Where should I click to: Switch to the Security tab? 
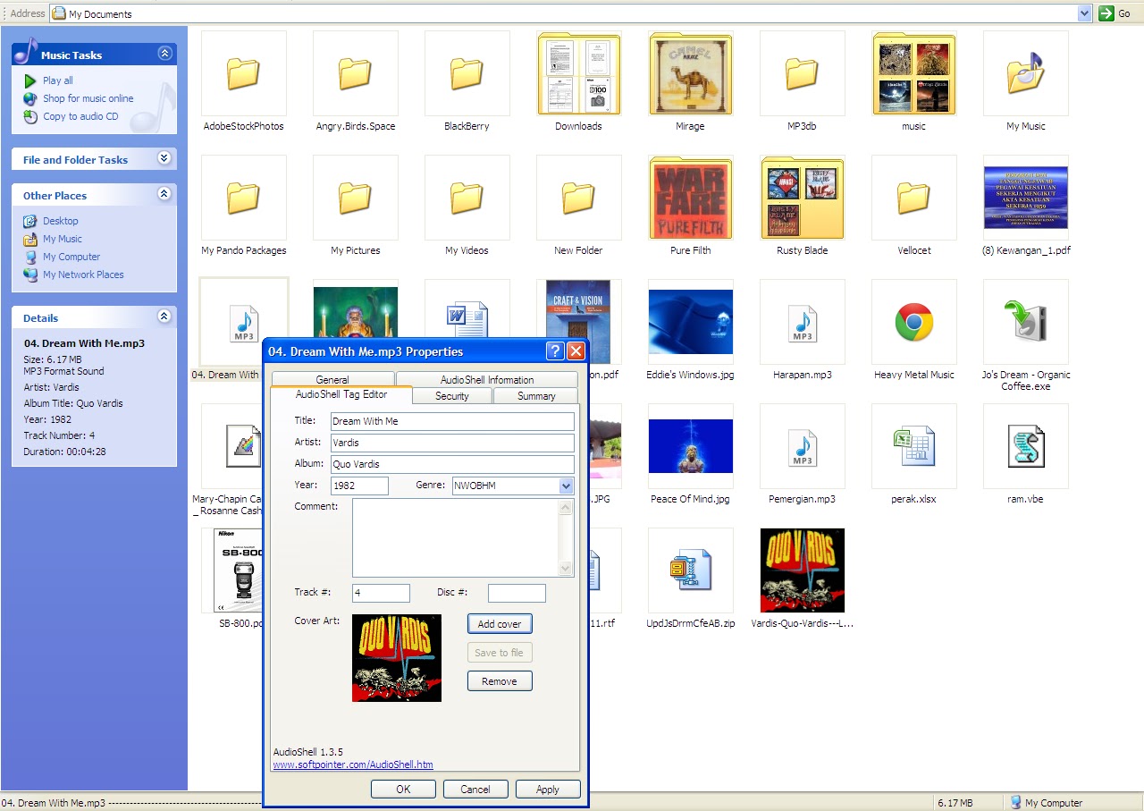(x=452, y=395)
